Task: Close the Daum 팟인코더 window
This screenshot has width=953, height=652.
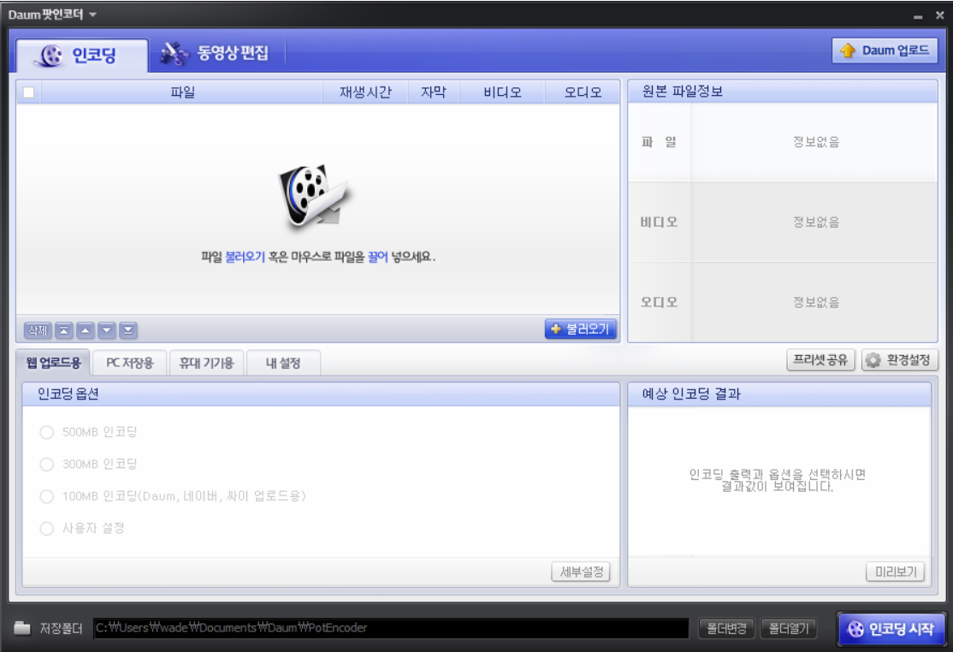Action: (939, 15)
